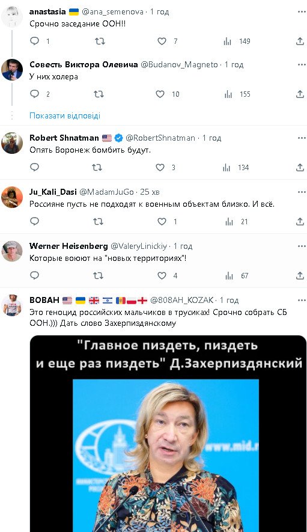Open @RobertShnatman profile handle

[160, 138]
